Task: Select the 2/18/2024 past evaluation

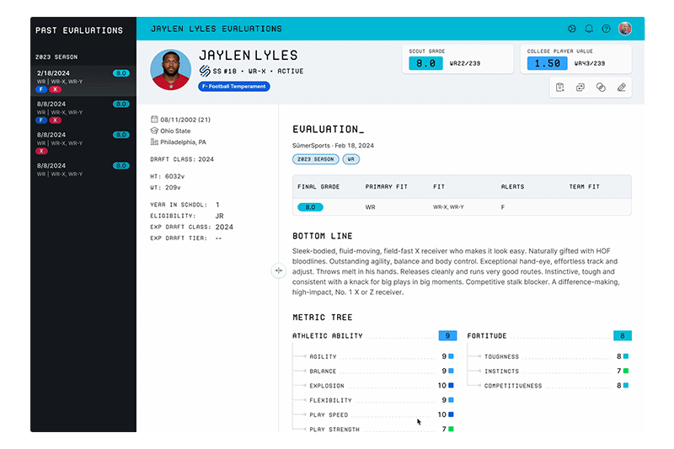Action: (x=83, y=81)
